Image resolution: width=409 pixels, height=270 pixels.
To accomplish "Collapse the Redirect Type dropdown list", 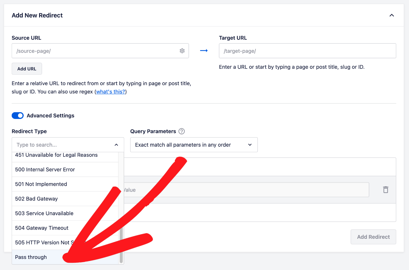I will pos(116,145).
